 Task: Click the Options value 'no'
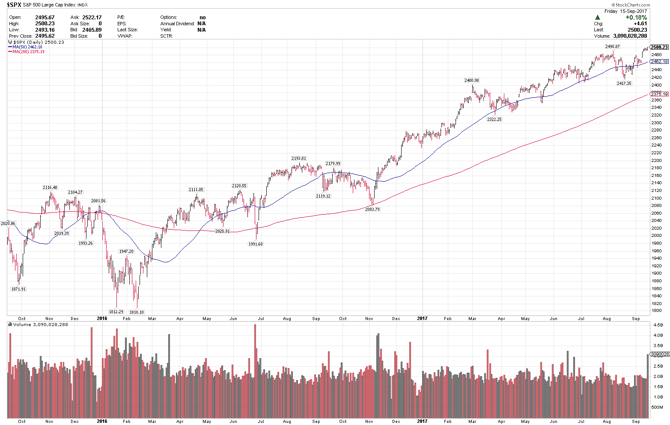pyautogui.click(x=202, y=18)
